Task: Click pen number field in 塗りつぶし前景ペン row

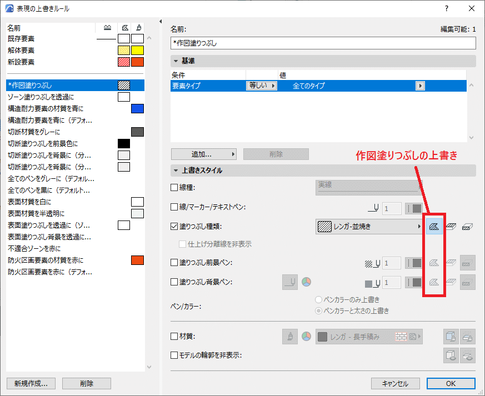Action: tap(392, 263)
